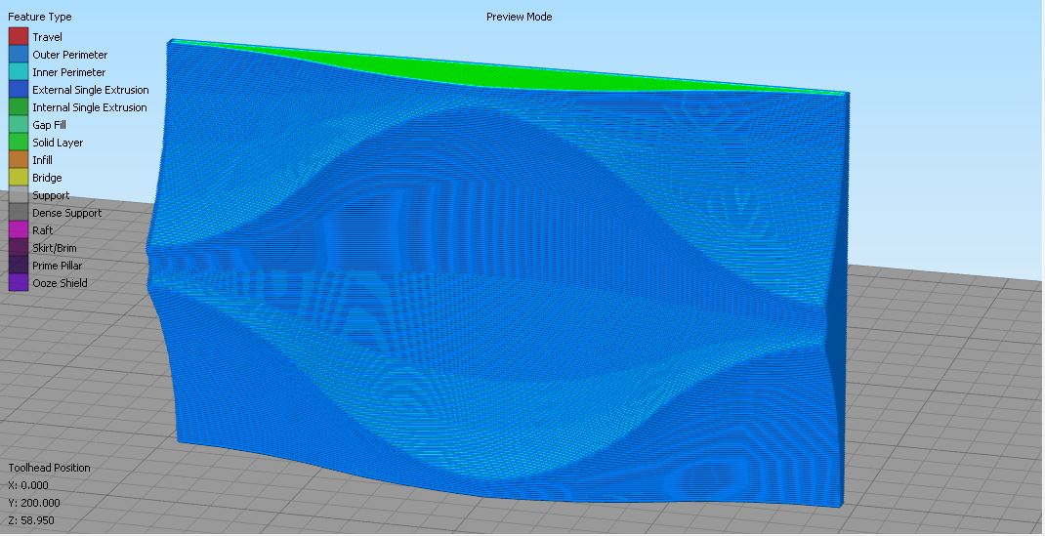Click the 'Skirt/Brim' legend label

tap(55, 248)
